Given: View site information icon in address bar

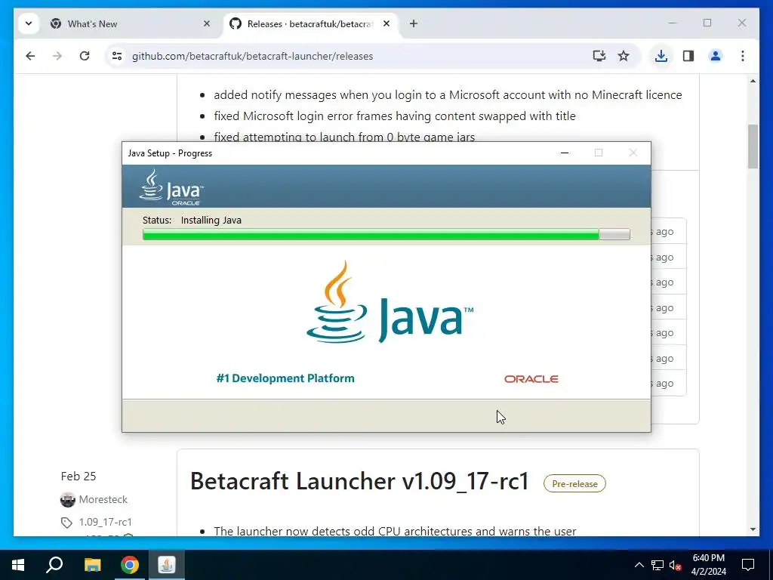Looking at the screenshot, I should [117, 56].
